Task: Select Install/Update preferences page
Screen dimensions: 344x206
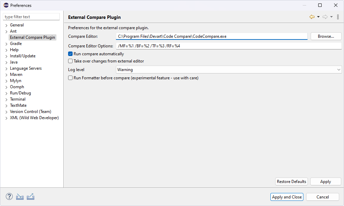Action: pyautogui.click(x=23, y=56)
